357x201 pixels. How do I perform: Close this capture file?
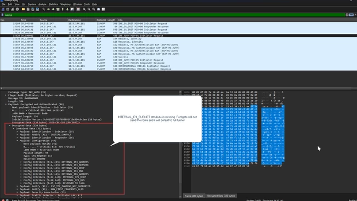click(x=33, y=9)
